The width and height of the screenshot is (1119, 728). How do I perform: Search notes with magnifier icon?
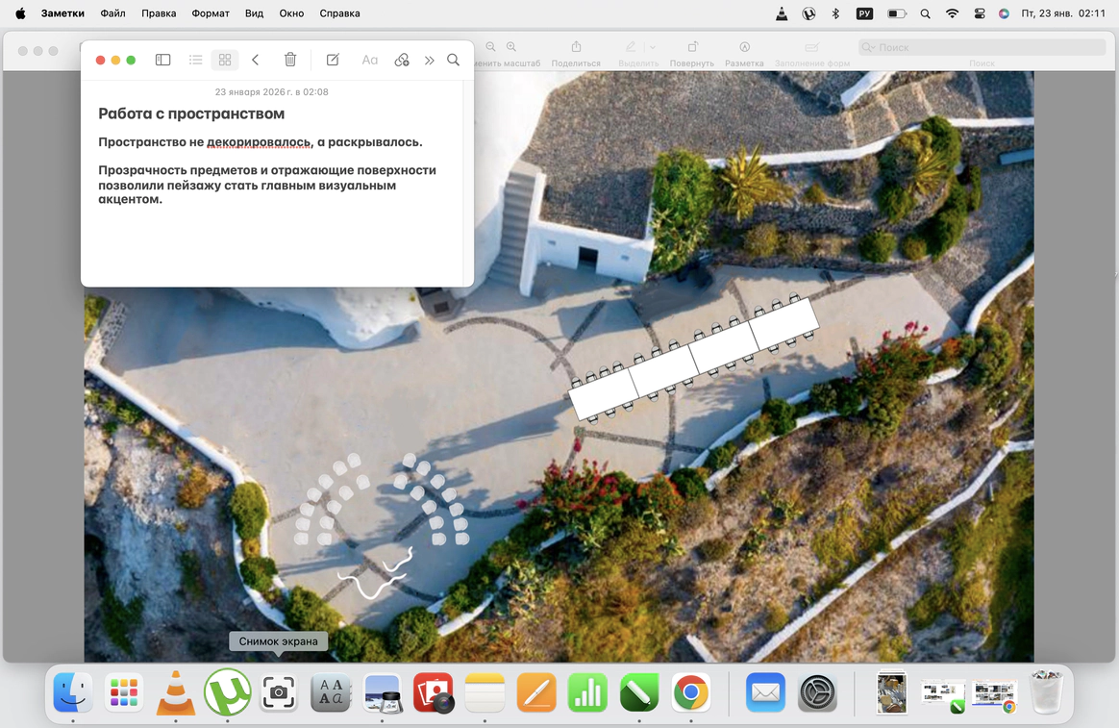point(453,60)
